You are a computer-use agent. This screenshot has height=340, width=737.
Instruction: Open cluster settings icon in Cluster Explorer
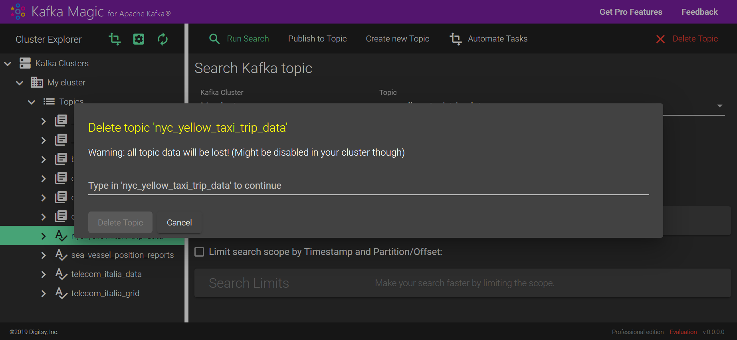(x=139, y=39)
